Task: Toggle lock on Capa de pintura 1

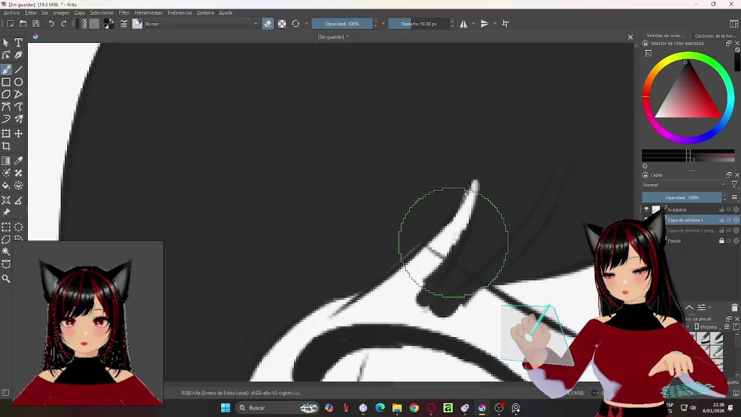Action: [721, 220]
